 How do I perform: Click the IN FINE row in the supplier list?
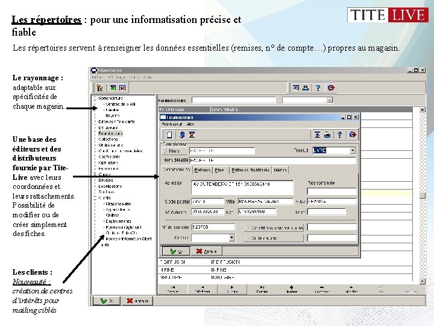tap(285, 269)
